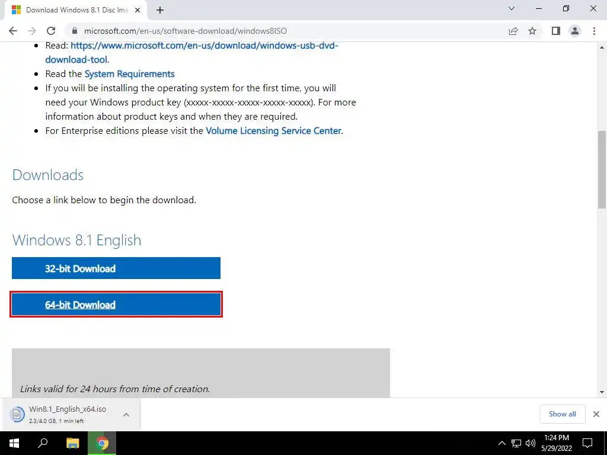The image size is (607, 455).
Task: Click the scrollbar down arrow
Action: coord(602,392)
